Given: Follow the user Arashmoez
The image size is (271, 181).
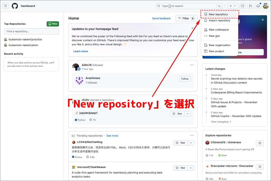Looking at the screenshot, I should click(x=185, y=79).
